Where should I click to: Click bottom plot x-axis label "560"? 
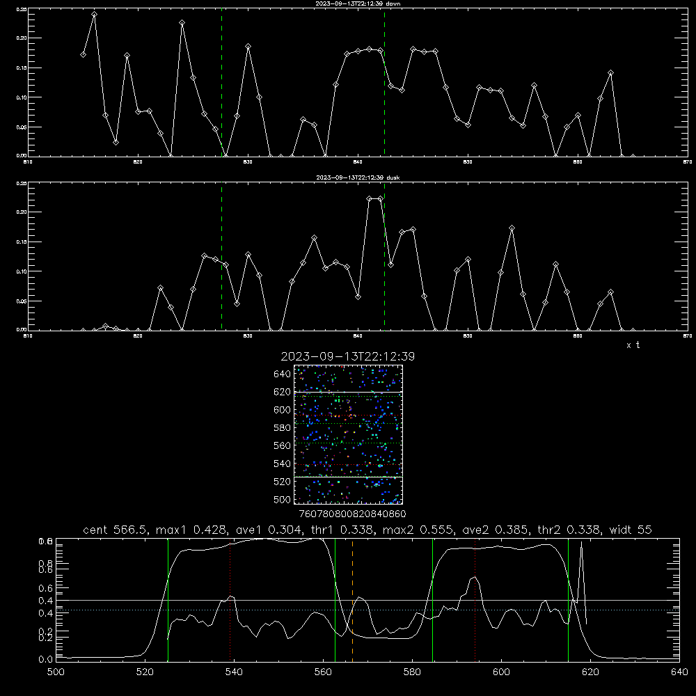[x=323, y=672]
